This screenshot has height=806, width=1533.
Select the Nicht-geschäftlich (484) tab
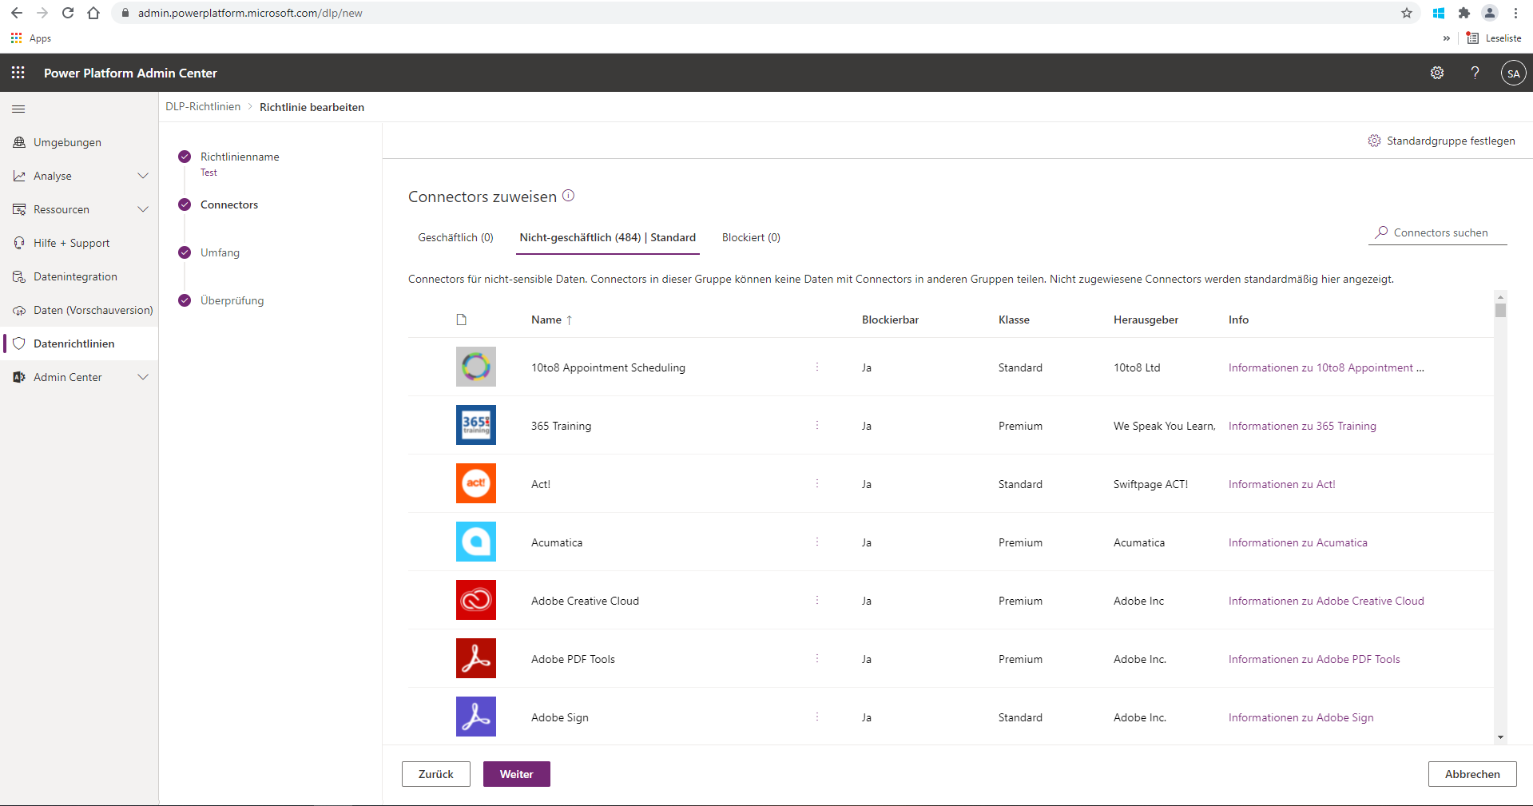[608, 237]
